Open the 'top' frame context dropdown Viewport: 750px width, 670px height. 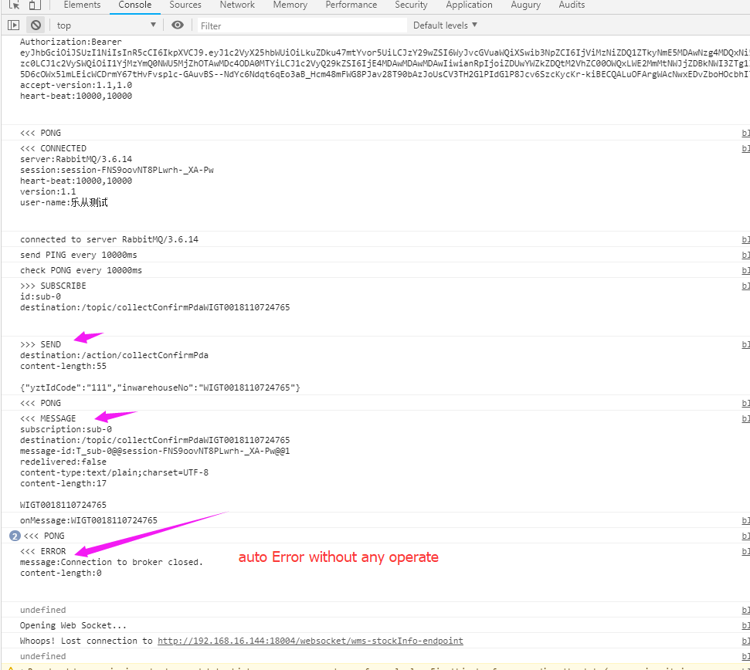[104, 25]
